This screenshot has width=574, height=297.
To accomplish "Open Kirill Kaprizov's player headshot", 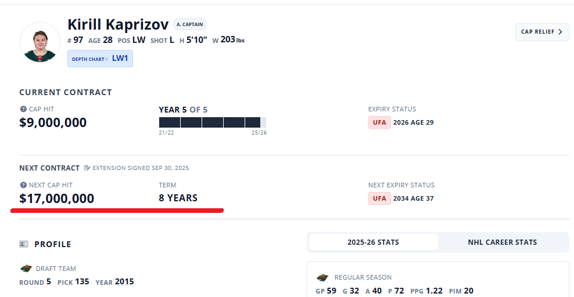I will point(40,42).
